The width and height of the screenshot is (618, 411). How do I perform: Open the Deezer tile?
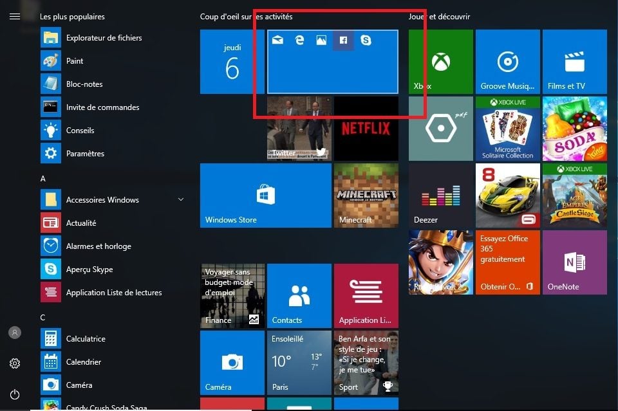pyautogui.click(x=440, y=196)
